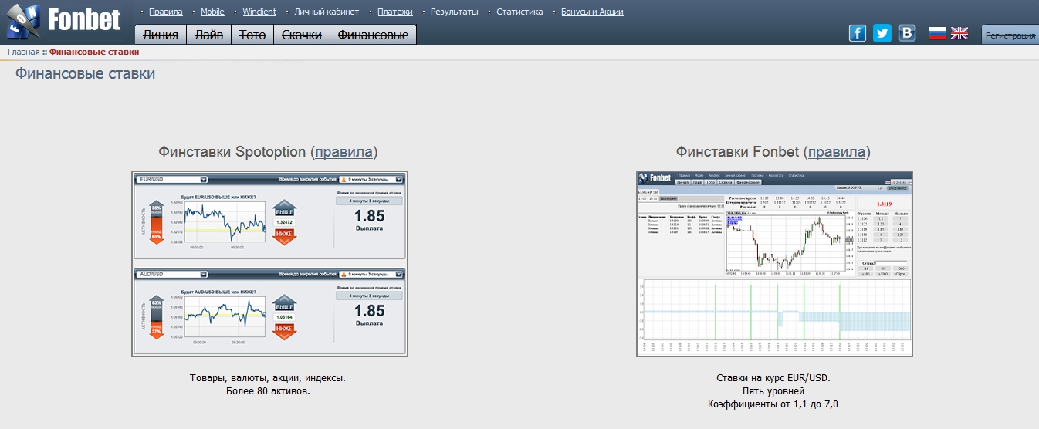Open the Личный кабинет link
The height and width of the screenshot is (429, 1039).
327,12
